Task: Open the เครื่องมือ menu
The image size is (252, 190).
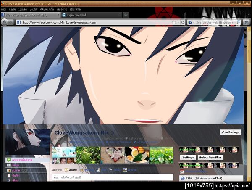Action: coord(62,9)
